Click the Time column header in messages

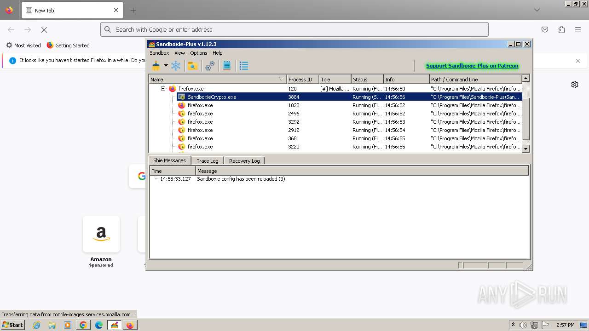tap(173, 171)
